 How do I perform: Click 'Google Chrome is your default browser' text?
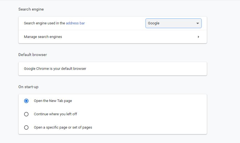pos(55,69)
